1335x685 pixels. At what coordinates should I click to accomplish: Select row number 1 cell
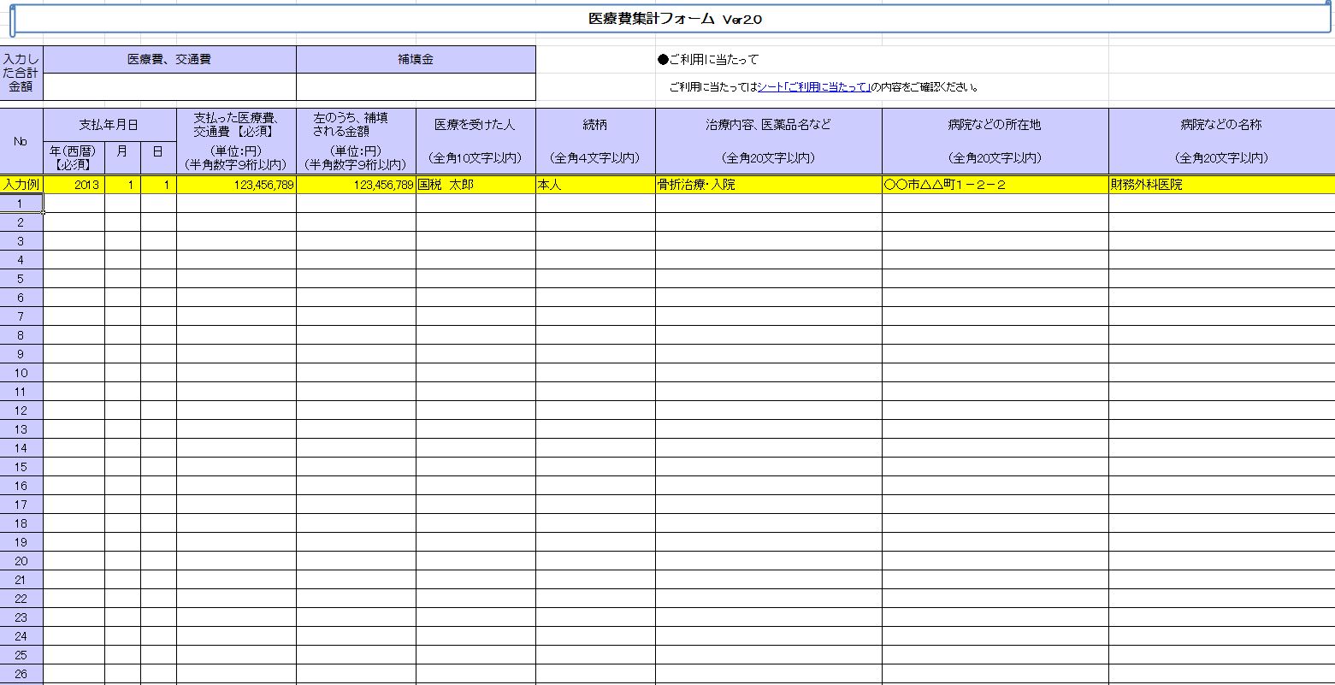(21, 203)
